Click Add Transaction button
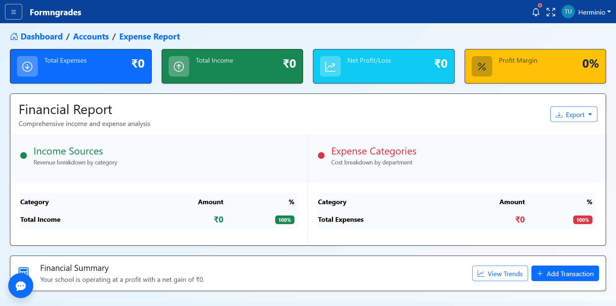The width and height of the screenshot is (616, 306). (565, 274)
